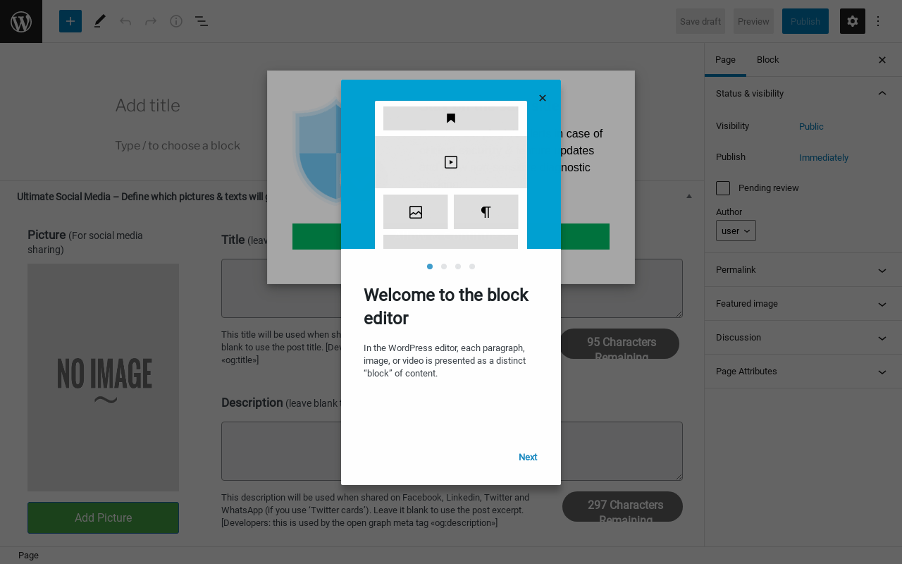The height and width of the screenshot is (564, 902).
Task: Open the Details info icon
Action: (x=176, y=21)
